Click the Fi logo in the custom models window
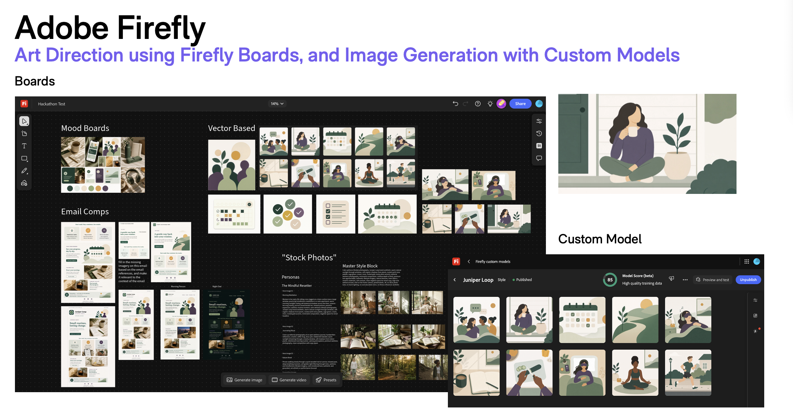 tap(456, 262)
